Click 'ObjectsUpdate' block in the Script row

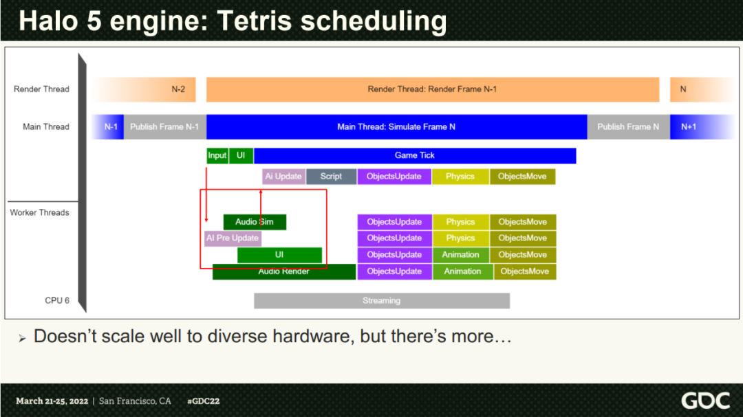[x=394, y=177]
